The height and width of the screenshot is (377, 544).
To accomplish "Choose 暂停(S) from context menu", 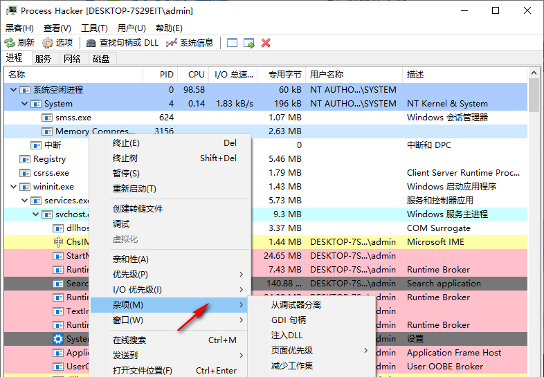I will tap(170, 173).
